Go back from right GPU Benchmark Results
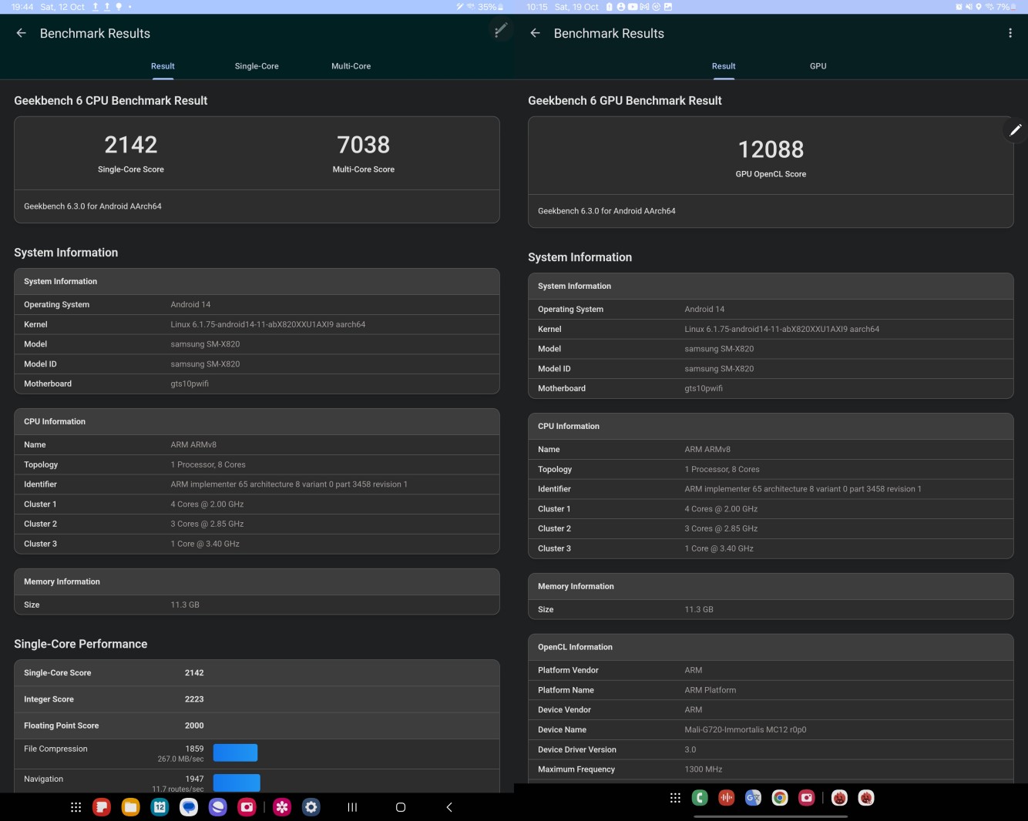Screen dimensions: 1028x821 click(x=536, y=33)
